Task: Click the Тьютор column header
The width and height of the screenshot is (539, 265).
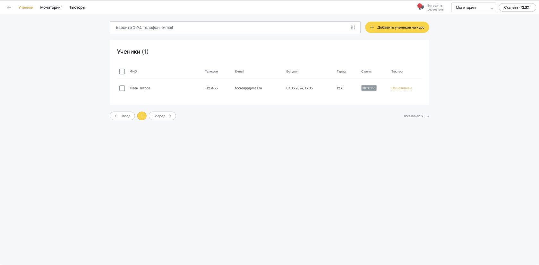Action: 397,71
